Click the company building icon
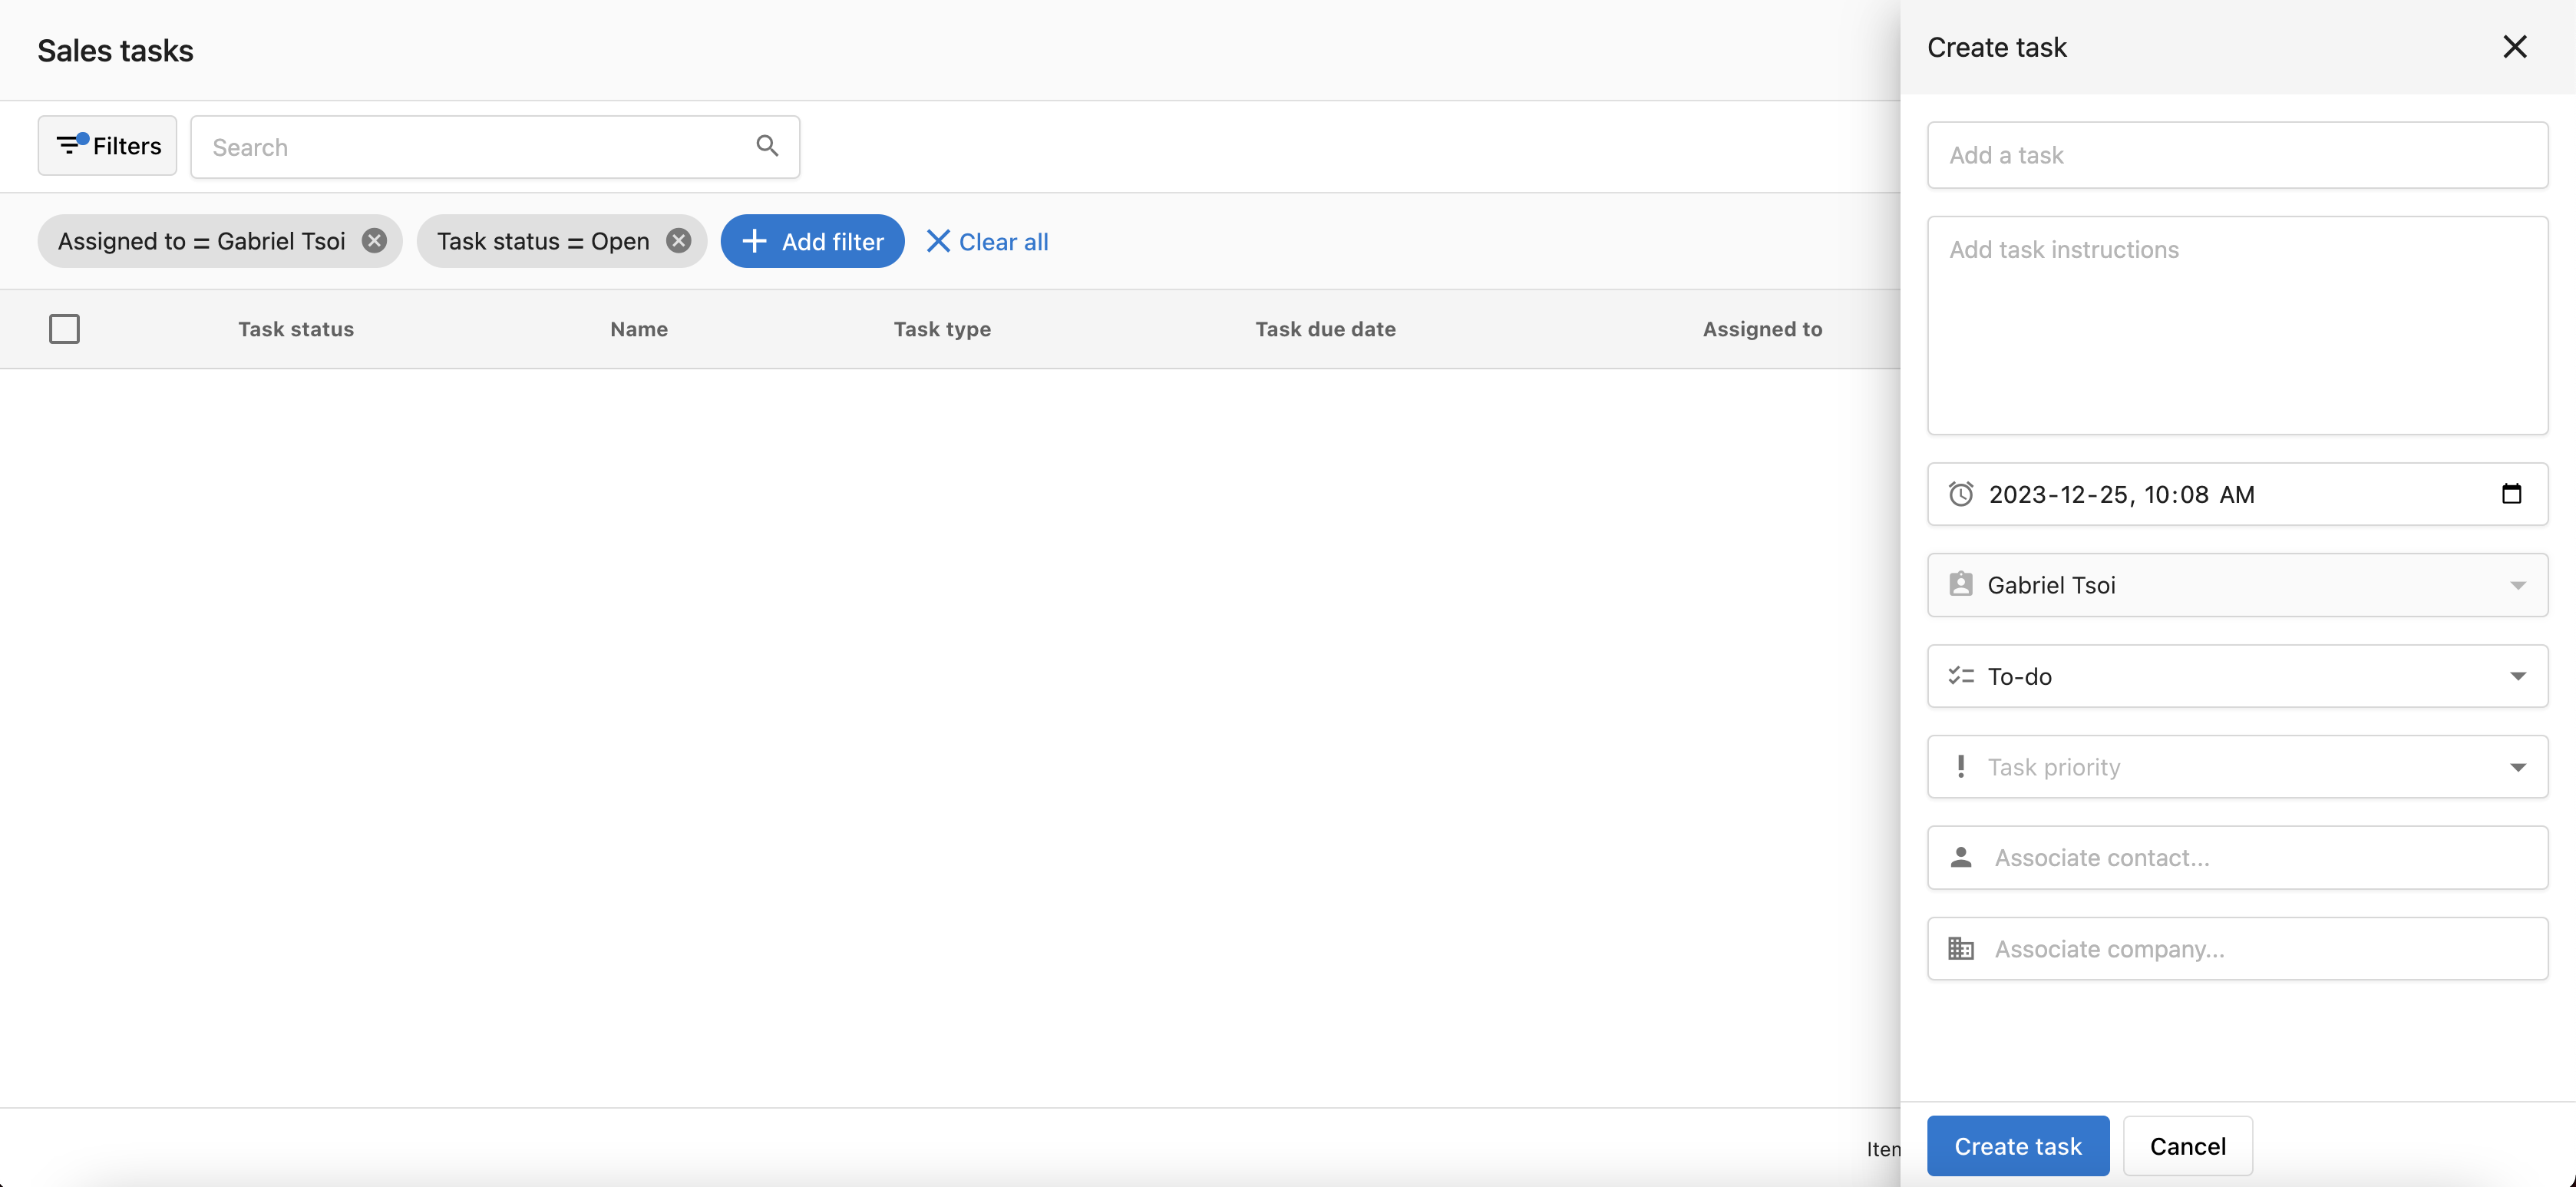 1961,948
